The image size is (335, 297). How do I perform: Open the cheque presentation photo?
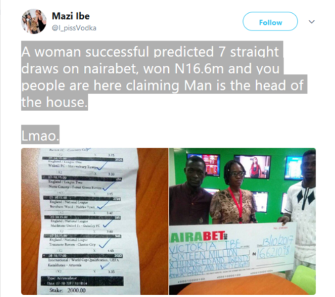(x=242, y=221)
